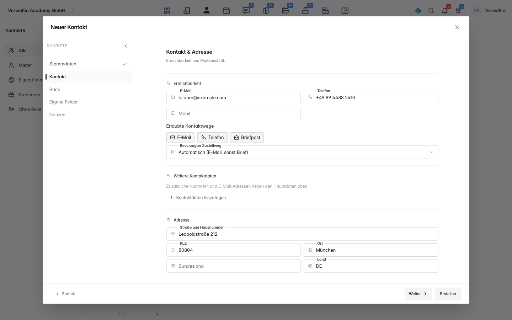The width and height of the screenshot is (512, 320).
Task: Click the Bundesland input field
Action: click(x=234, y=266)
